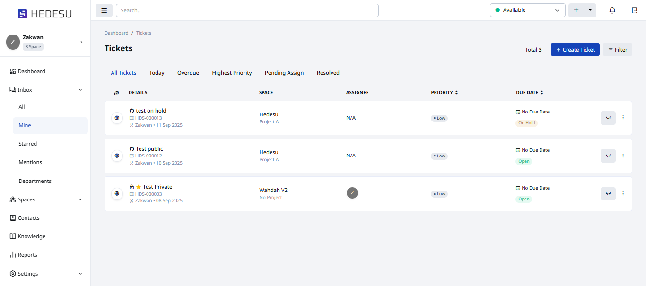Click the link icon in table header
Screen dimensions: 646x286
pyautogui.click(x=117, y=93)
